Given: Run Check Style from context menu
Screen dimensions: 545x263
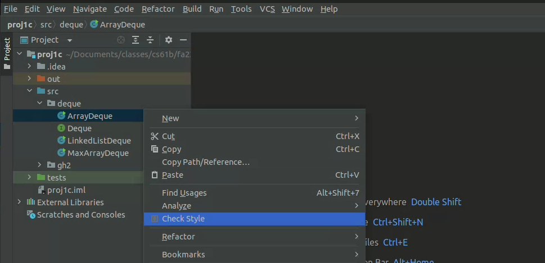Looking at the screenshot, I should [254, 219].
